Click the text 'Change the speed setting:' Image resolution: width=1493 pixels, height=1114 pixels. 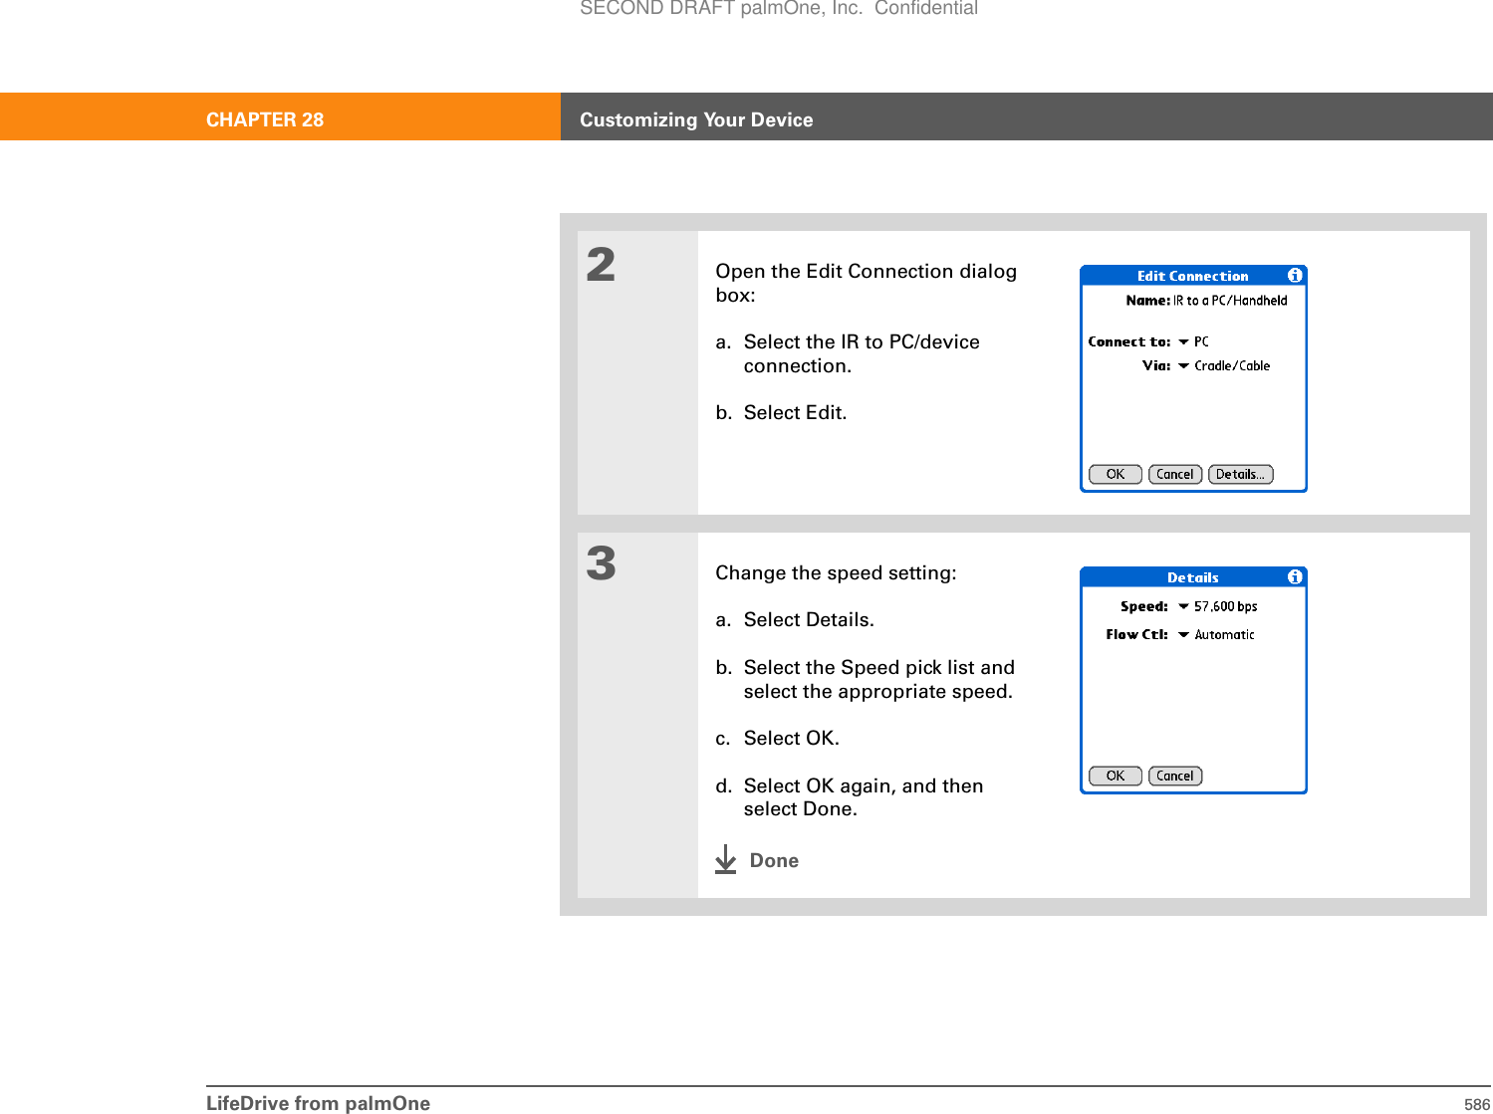(836, 573)
